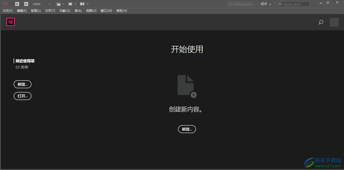Screen dimensions: 344x170
Task: Click the search magnifier icon
Action: pos(321,22)
